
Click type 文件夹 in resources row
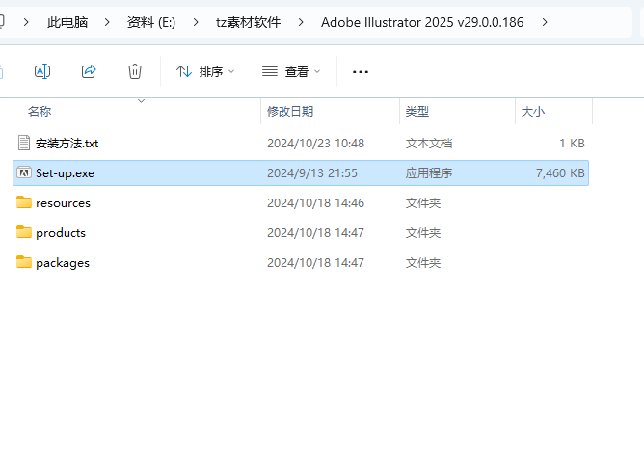click(423, 203)
